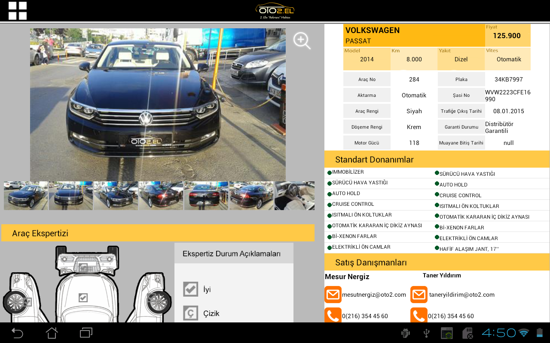Image resolution: width=550 pixels, height=343 pixels.
Task: Open screenshot notification icon in tray
Action: point(447,333)
